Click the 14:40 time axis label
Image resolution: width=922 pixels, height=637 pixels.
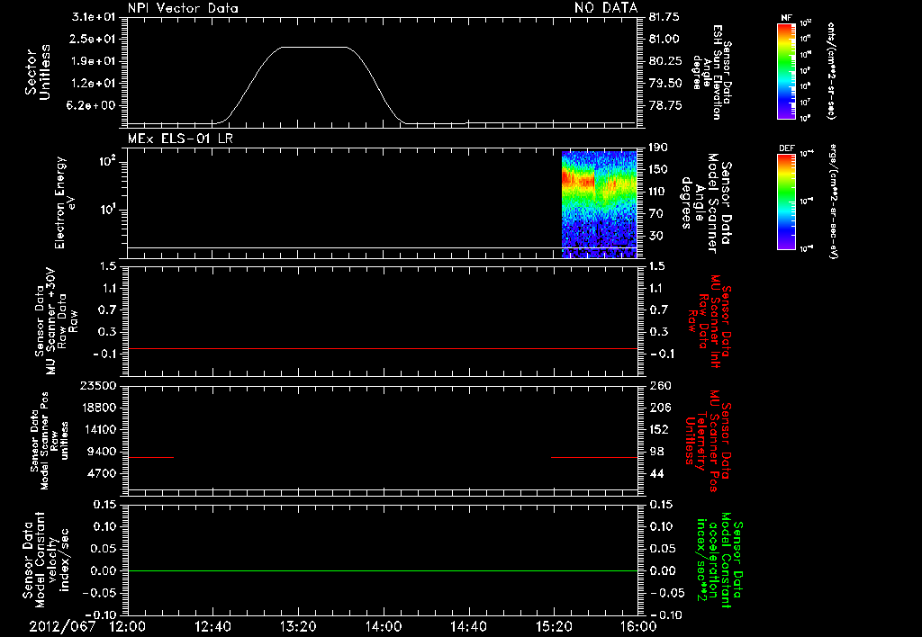pyautogui.click(x=468, y=626)
